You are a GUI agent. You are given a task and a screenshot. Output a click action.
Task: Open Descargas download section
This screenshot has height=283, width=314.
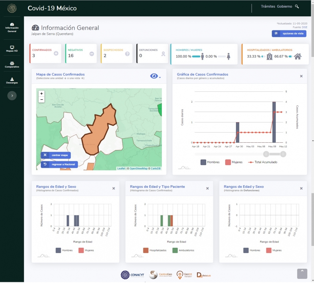point(12,81)
